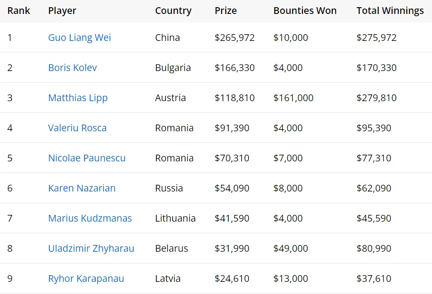Open the Ryhor Karapanau link
The height and width of the screenshot is (294, 432).
point(86,279)
